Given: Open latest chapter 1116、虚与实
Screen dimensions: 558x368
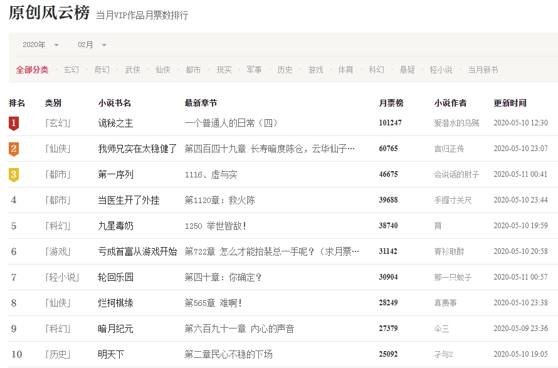Looking at the screenshot, I should point(211,174).
